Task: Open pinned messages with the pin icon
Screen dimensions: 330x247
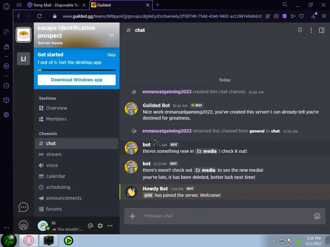Action: pyautogui.click(x=300, y=30)
